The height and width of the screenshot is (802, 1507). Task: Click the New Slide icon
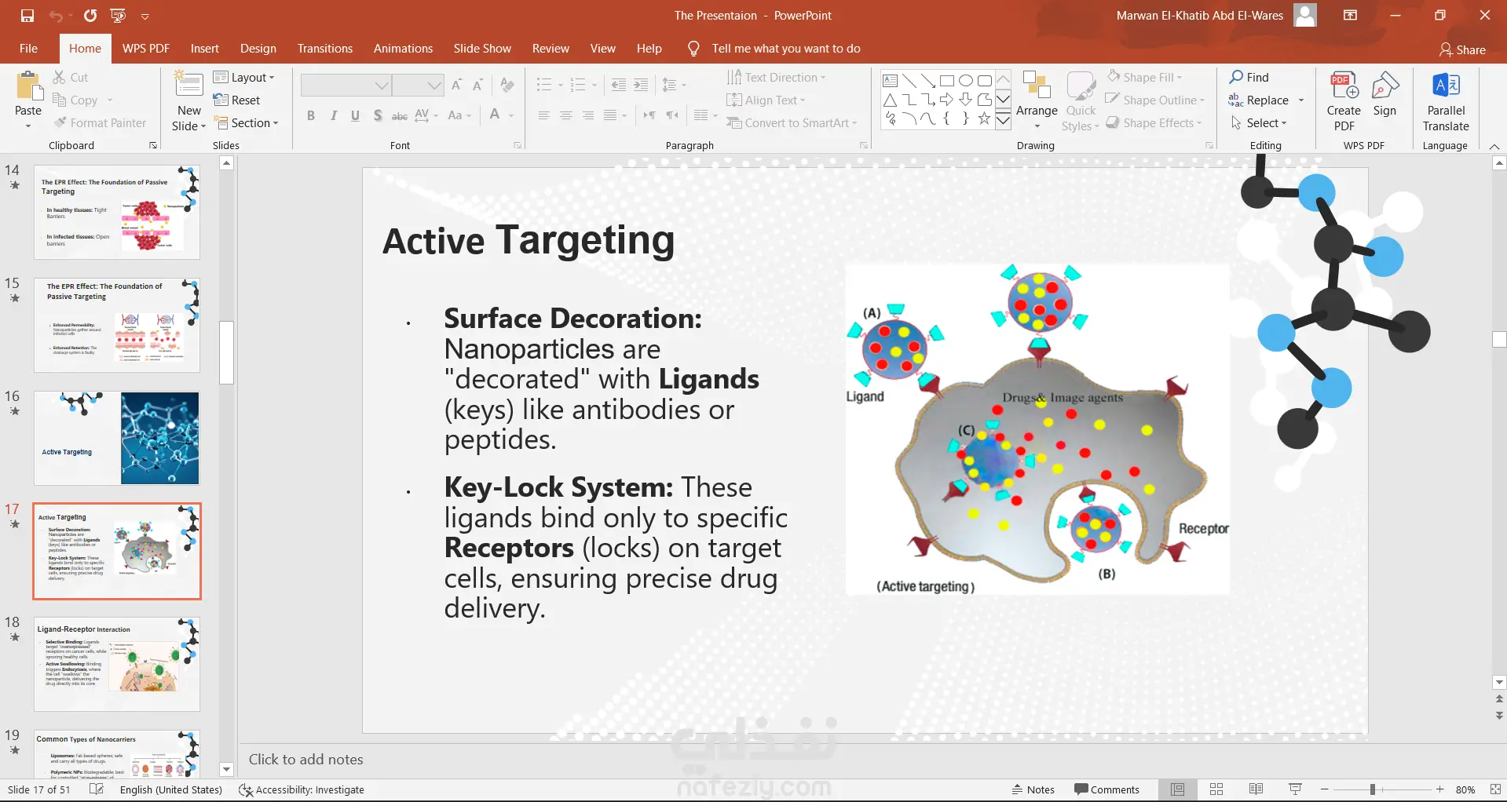[189, 84]
